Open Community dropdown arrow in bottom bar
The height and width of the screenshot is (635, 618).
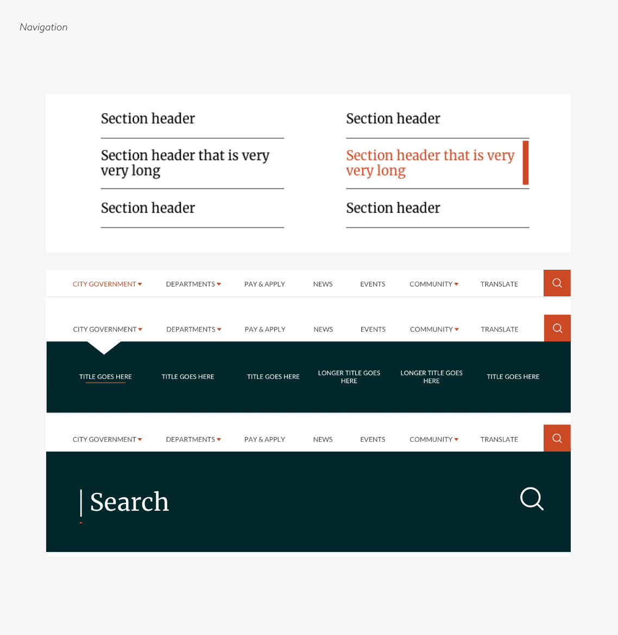tap(456, 440)
